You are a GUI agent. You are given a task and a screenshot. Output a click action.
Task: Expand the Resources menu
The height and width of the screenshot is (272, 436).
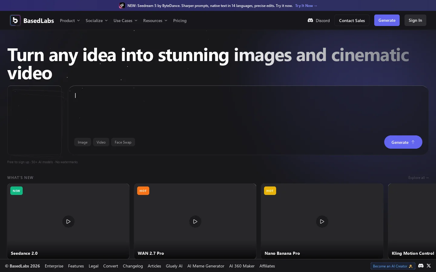tap(155, 21)
